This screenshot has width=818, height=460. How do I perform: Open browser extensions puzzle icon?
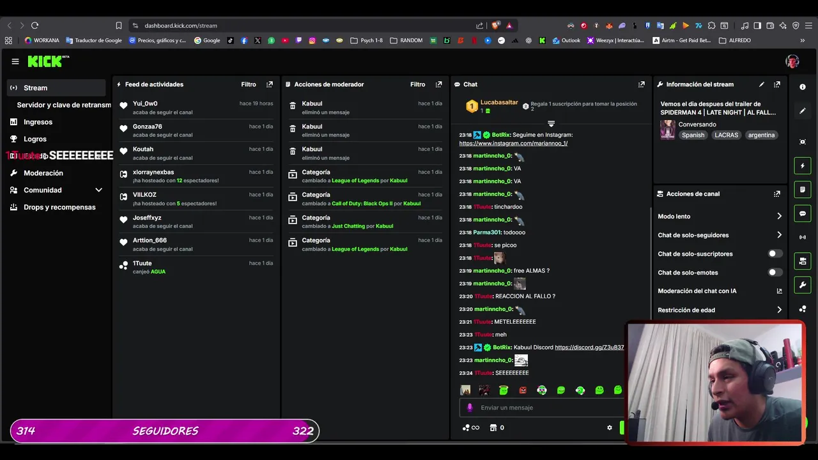click(711, 26)
